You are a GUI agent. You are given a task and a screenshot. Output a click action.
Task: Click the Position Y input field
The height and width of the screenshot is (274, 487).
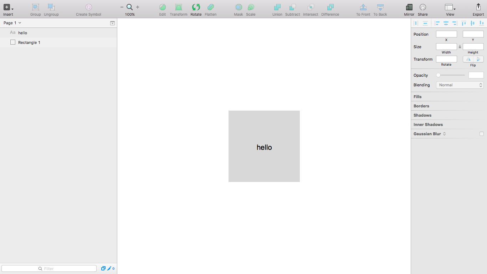coord(473,34)
